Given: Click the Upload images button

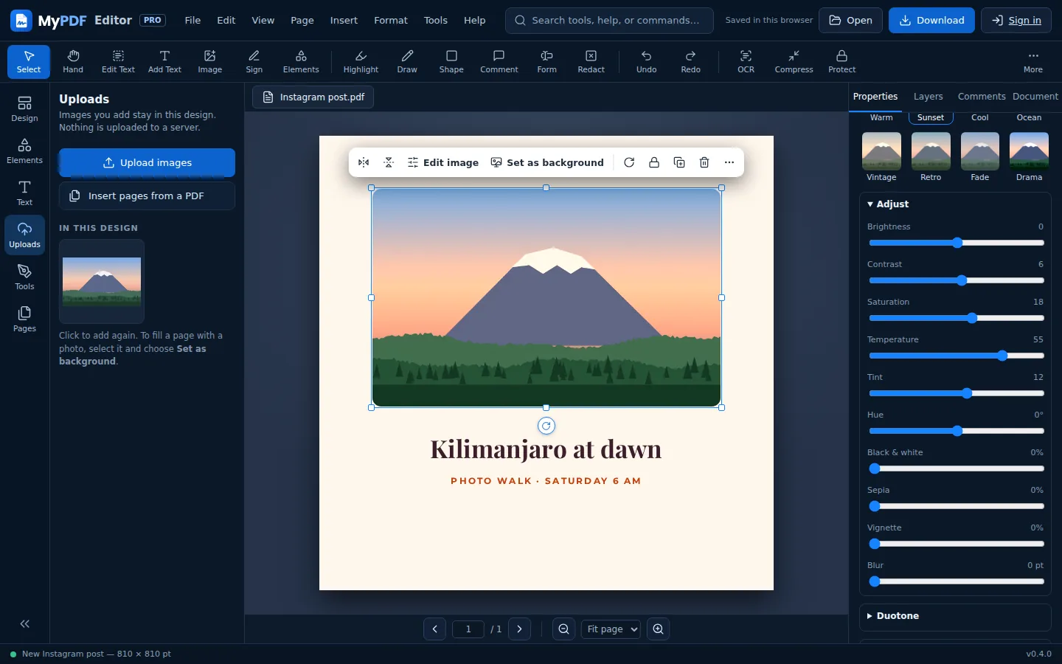Looking at the screenshot, I should tap(147, 162).
